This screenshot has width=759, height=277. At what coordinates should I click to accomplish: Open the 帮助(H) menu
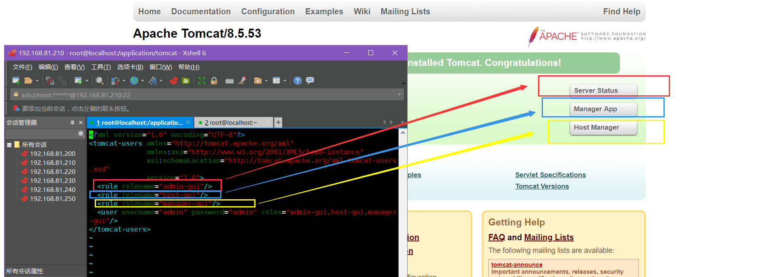[x=189, y=67]
